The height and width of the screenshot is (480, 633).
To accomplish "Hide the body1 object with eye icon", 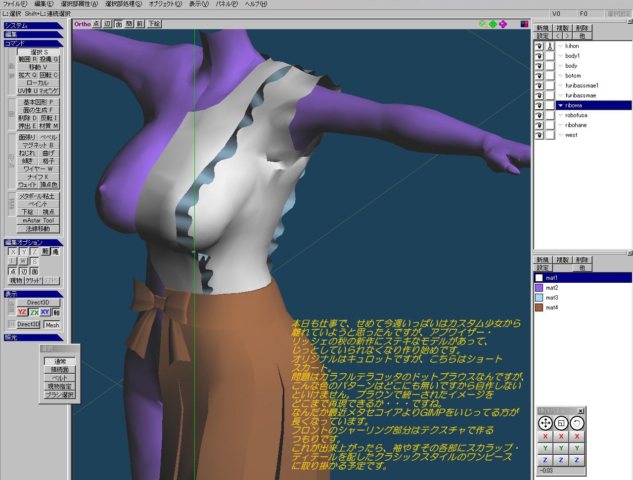I will (x=539, y=56).
